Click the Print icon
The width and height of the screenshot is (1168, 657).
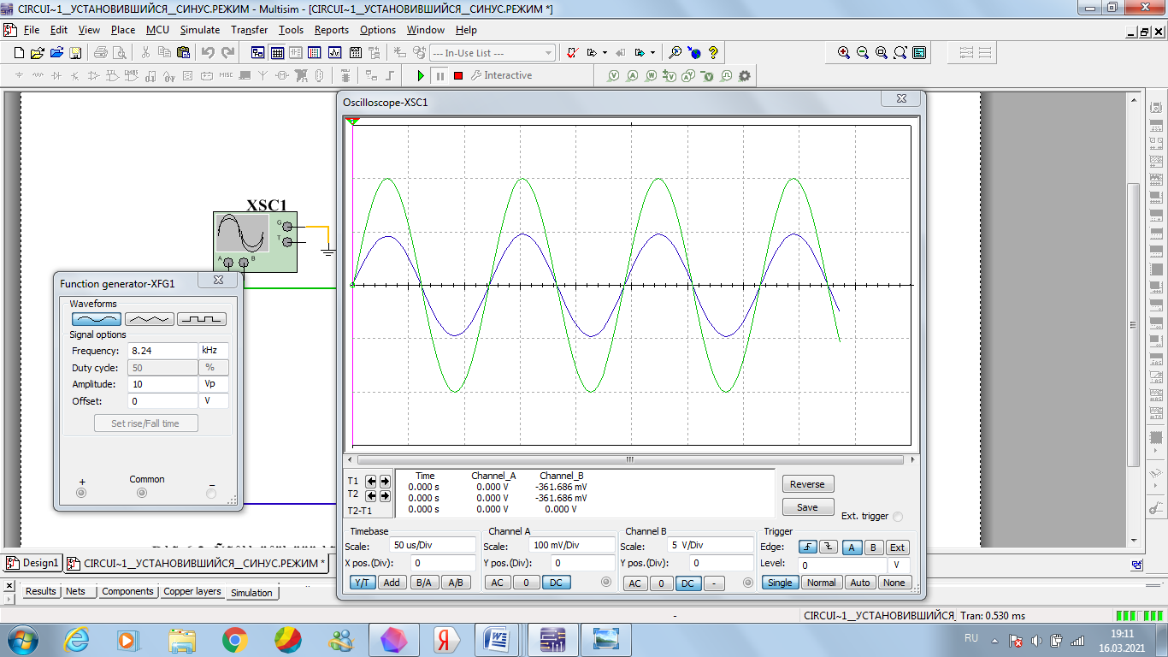pyautogui.click(x=99, y=53)
